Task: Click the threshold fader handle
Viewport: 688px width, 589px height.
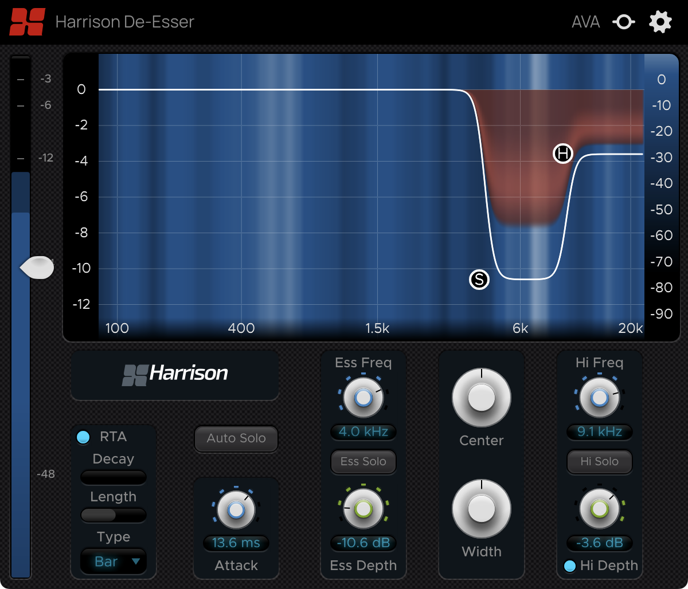Action: [x=37, y=268]
